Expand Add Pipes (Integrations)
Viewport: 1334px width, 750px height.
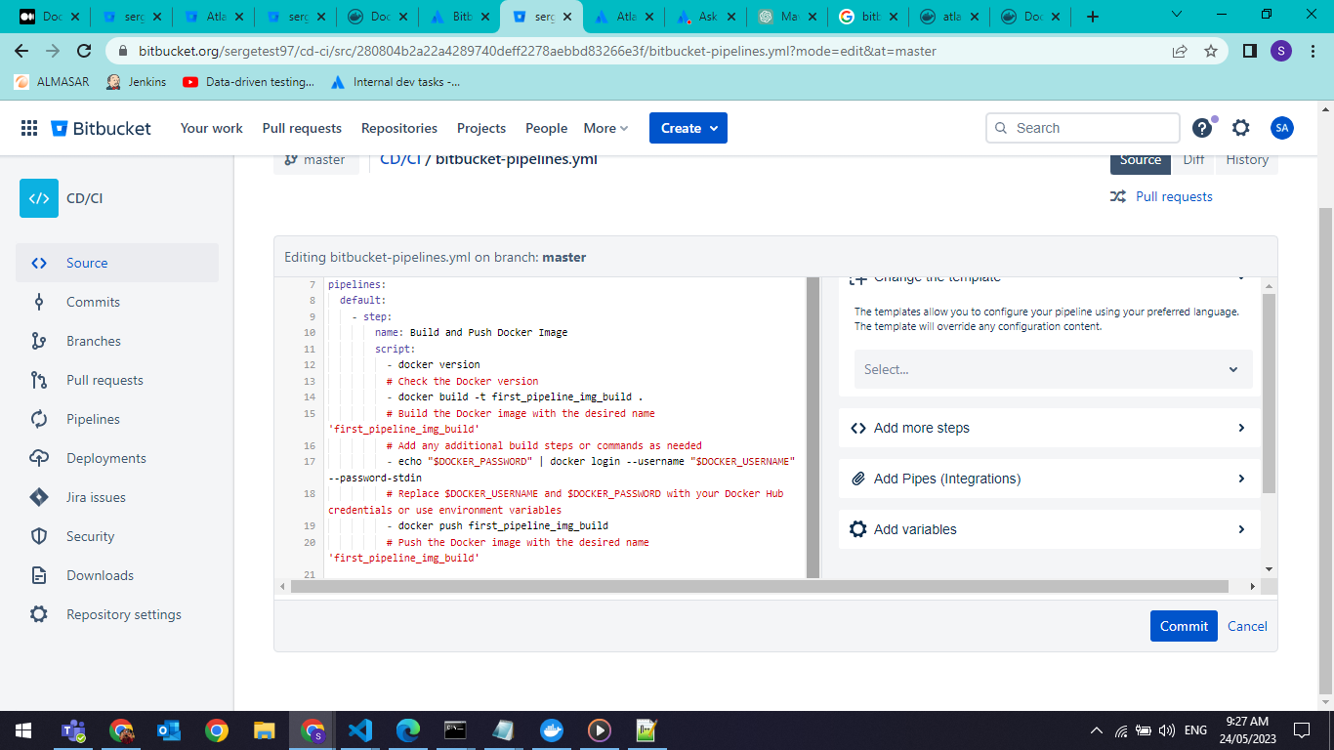(1052, 479)
